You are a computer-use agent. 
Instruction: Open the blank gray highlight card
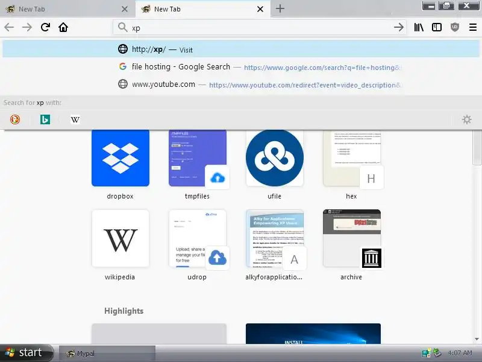coord(159,334)
